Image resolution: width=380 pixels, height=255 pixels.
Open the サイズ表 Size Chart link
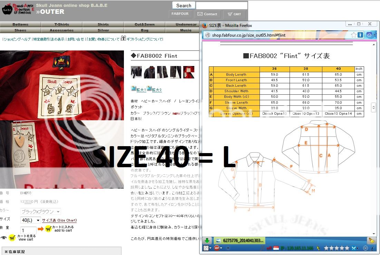click(x=59, y=220)
